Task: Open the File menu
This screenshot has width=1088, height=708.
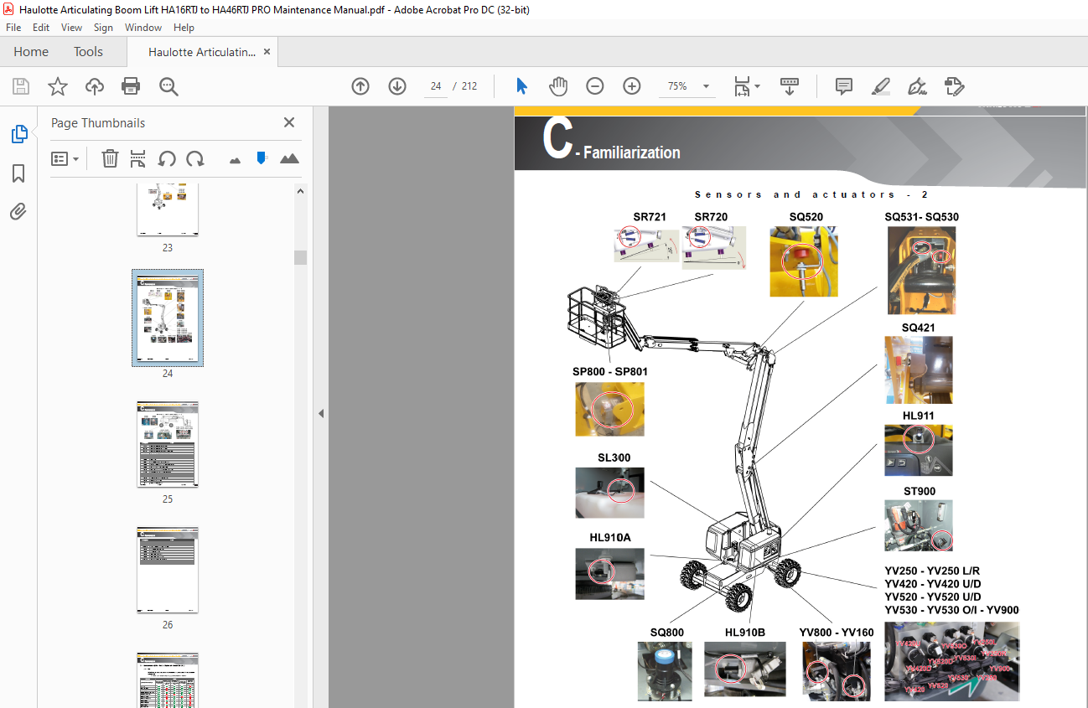Action: coord(13,28)
